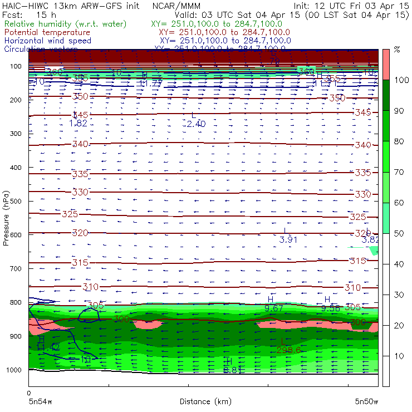Screen dimensions: 412x412
Task: Click the darkest green 90–100% colorbar segment
Action: coord(386,95)
